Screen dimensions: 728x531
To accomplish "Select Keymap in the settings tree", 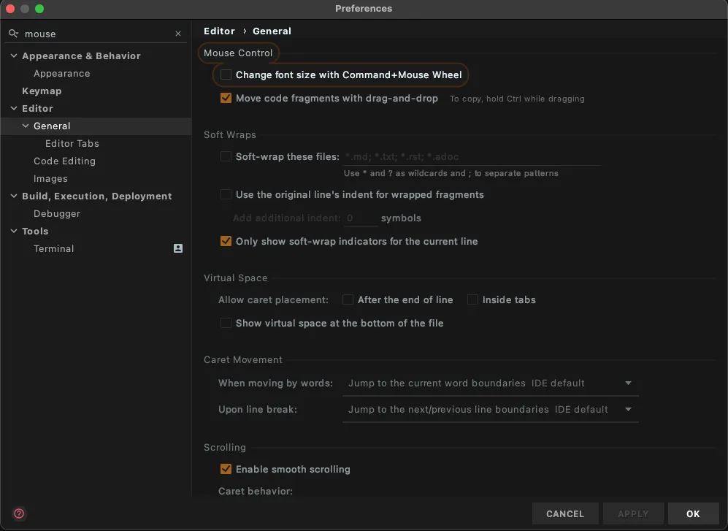I will [x=42, y=91].
